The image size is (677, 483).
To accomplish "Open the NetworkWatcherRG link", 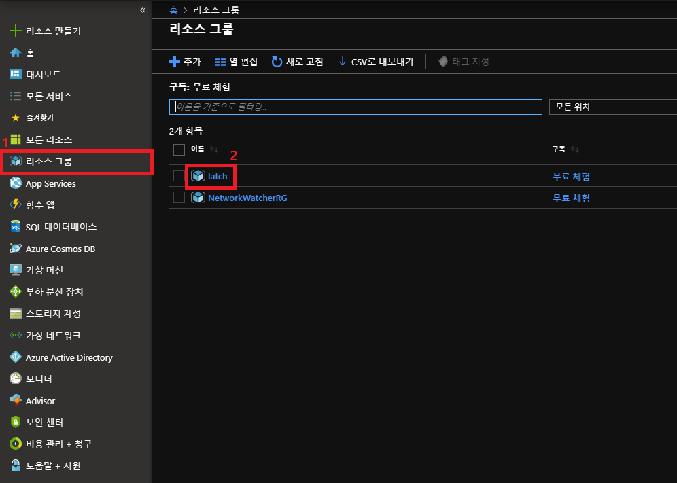I will (x=247, y=198).
